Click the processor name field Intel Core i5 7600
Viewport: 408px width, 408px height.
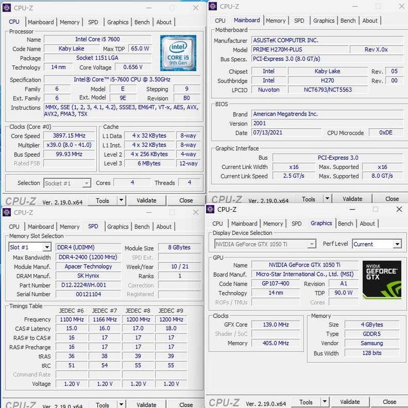[x=97, y=39]
